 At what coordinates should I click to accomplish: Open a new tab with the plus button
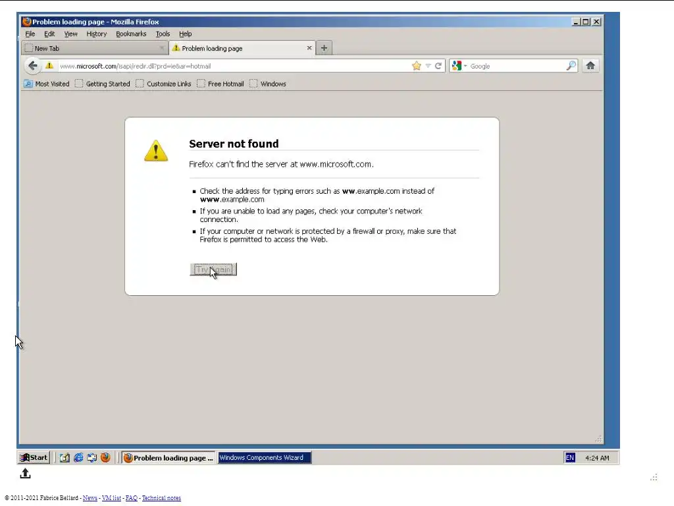tap(324, 48)
